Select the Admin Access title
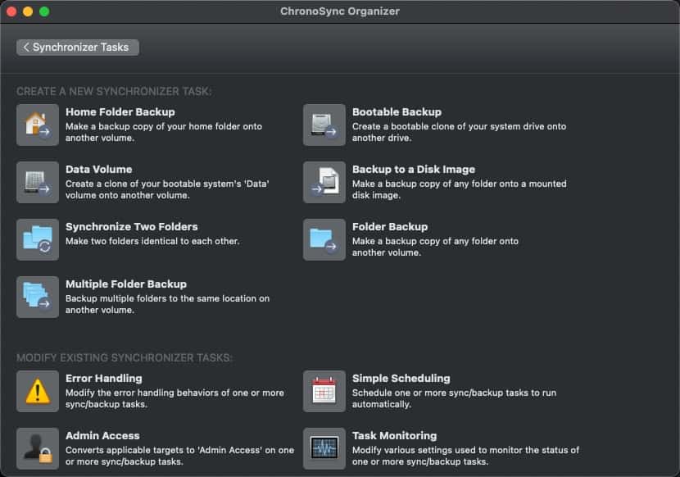 click(102, 435)
